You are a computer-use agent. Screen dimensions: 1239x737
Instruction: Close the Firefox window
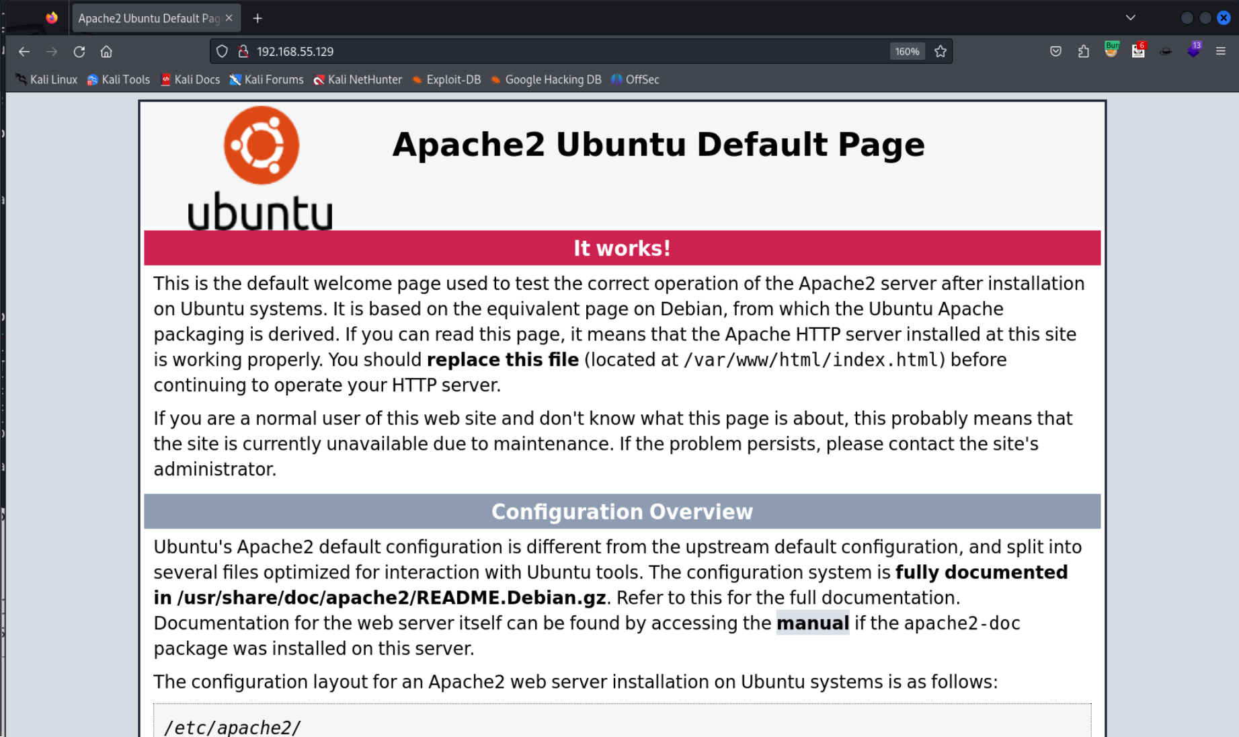[1224, 18]
